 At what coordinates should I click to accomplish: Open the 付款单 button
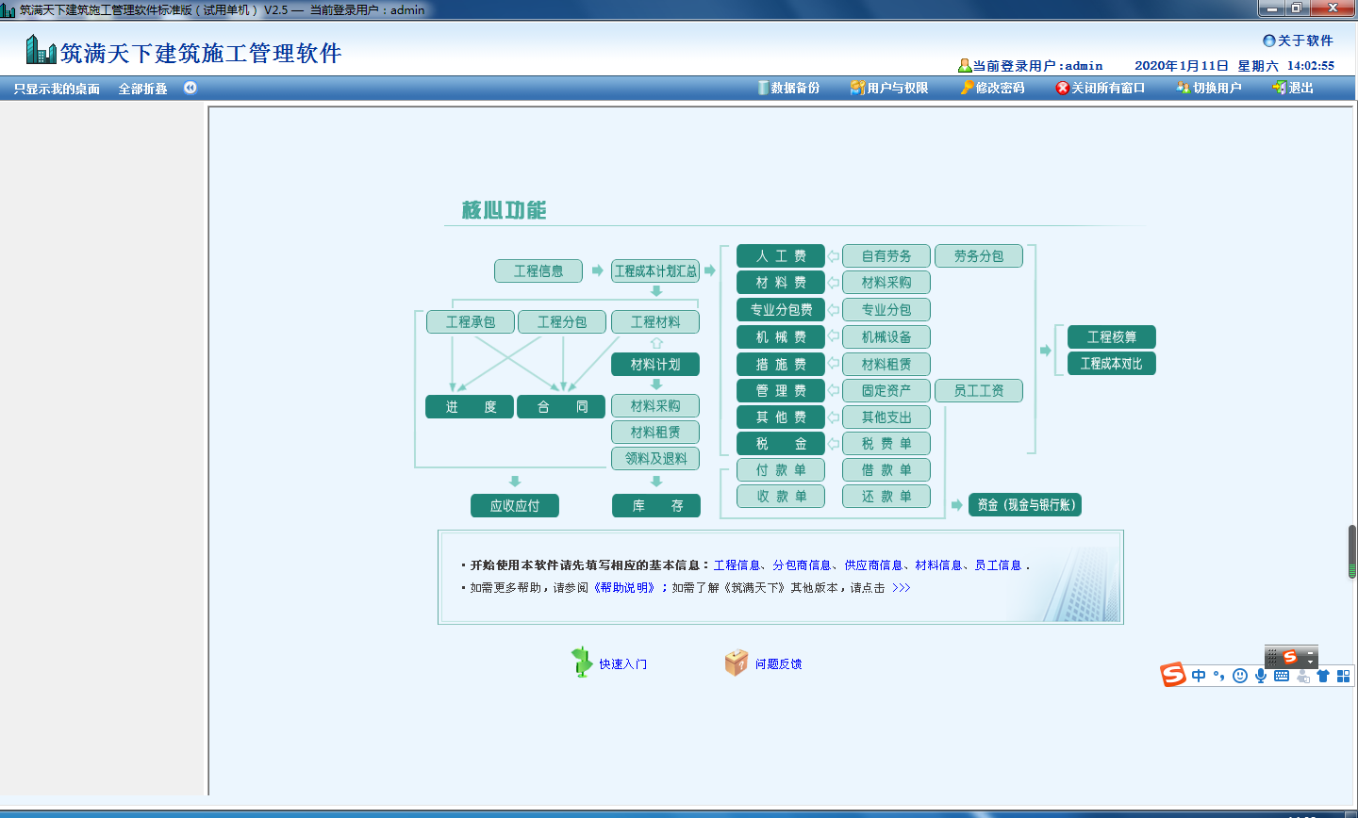point(781,470)
